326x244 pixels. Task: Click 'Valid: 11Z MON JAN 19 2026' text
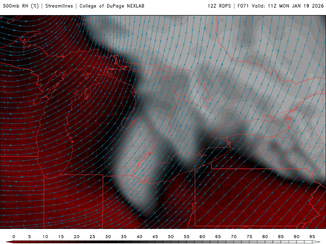[x=288, y=6]
